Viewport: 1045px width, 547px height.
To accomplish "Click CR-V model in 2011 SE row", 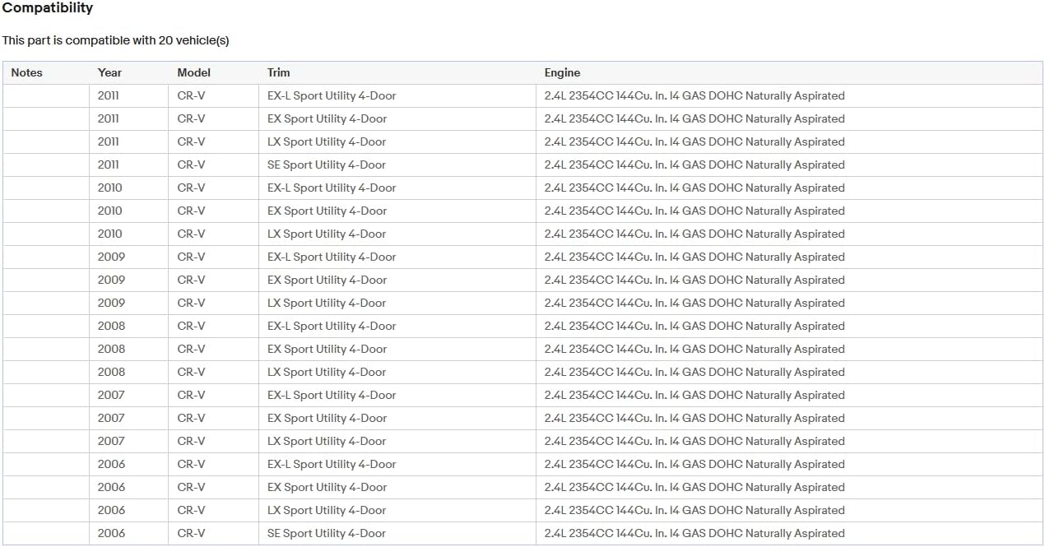I will [x=191, y=165].
